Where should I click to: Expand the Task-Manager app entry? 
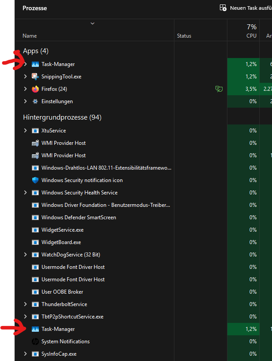pyautogui.click(x=25, y=64)
